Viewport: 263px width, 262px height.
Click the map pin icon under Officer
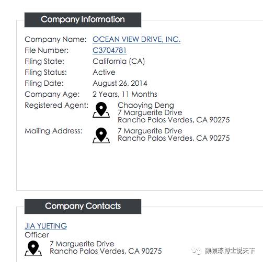click(x=33, y=248)
